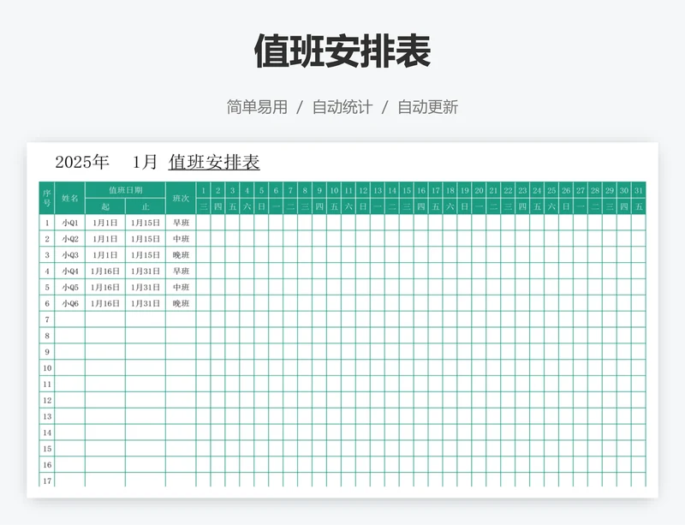Select the 班次 header cell

pyautogui.click(x=181, y=198)
